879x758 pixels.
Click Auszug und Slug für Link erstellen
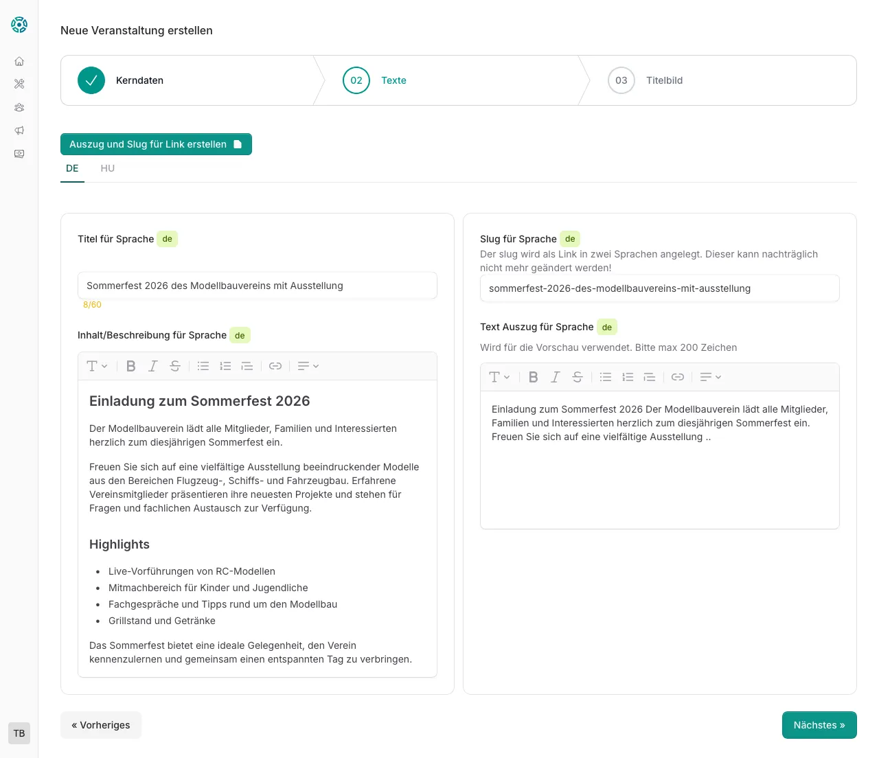[156, 144]
